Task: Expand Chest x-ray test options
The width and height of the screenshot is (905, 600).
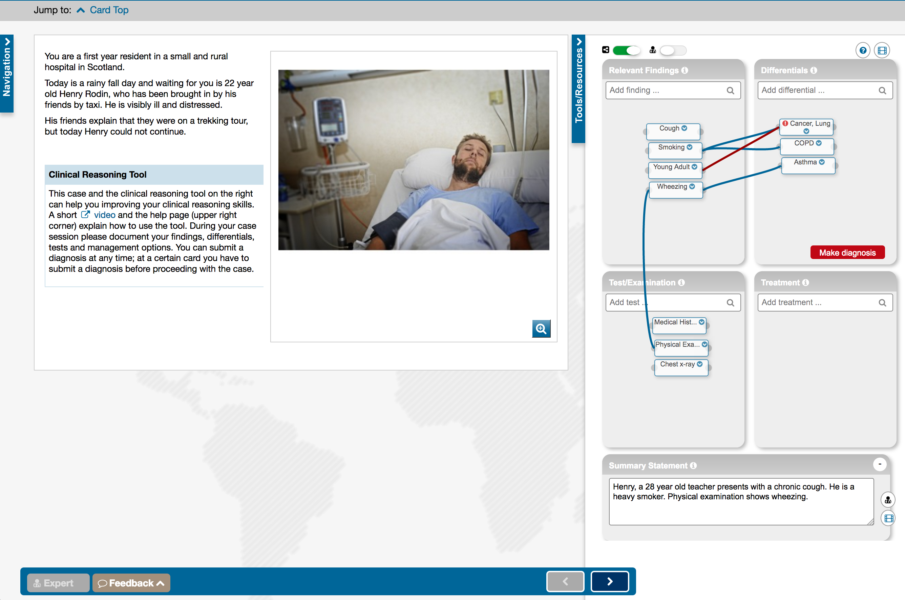Action: [x=700, y=364]
